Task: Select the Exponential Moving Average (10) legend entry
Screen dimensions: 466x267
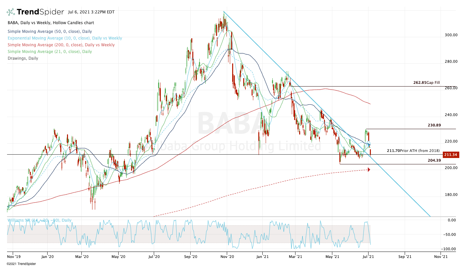Action: click(x=64, y=38)
